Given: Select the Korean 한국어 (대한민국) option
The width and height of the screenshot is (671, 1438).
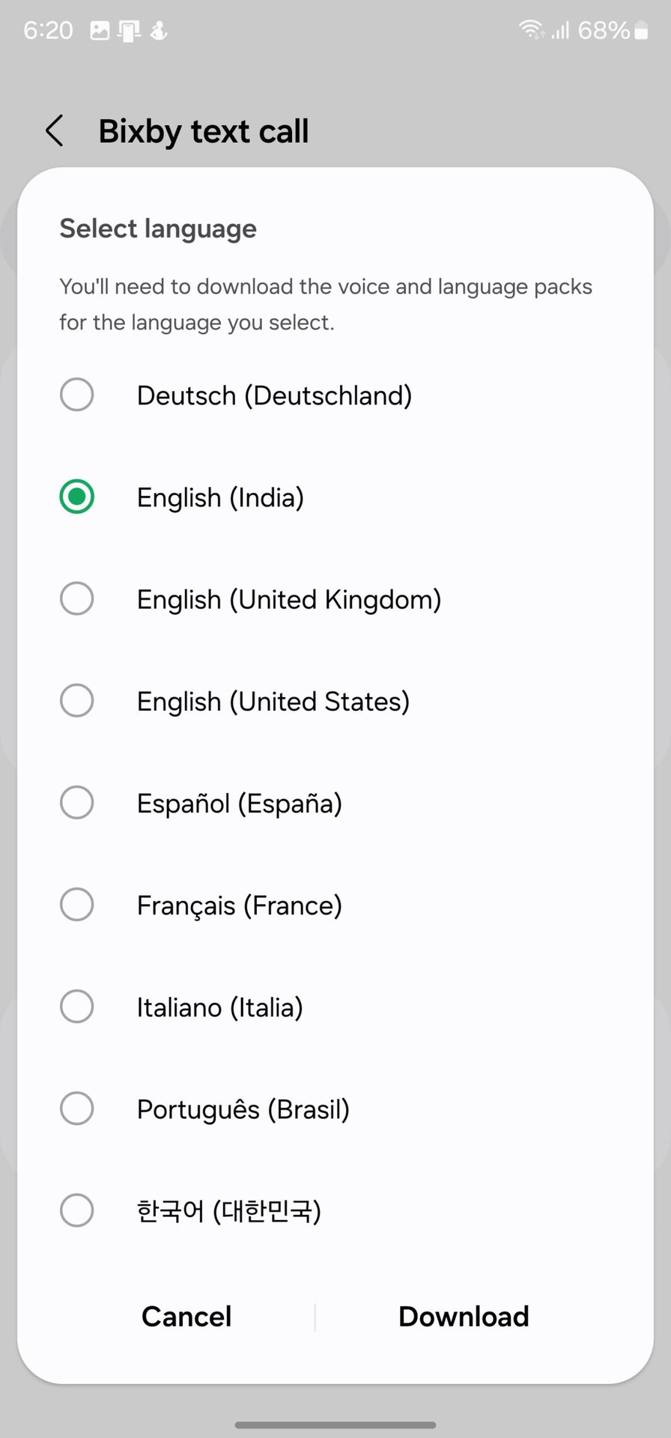Looking at the screenshot, I should pyautogui.click(x=77, y=1210).
